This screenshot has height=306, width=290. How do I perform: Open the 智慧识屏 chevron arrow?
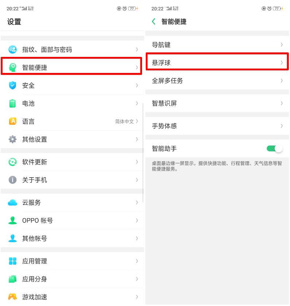(x=281, y=103)
